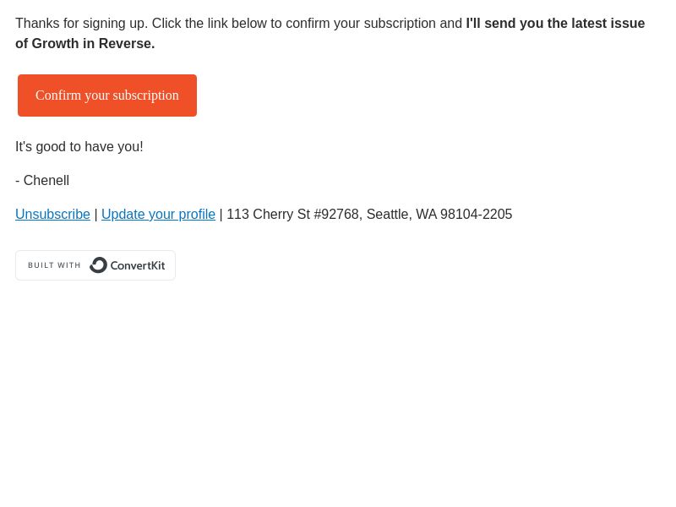676x507 pixels.
Task: Click the bold "Growth in Reverse" text
Action: click(91, 44)
